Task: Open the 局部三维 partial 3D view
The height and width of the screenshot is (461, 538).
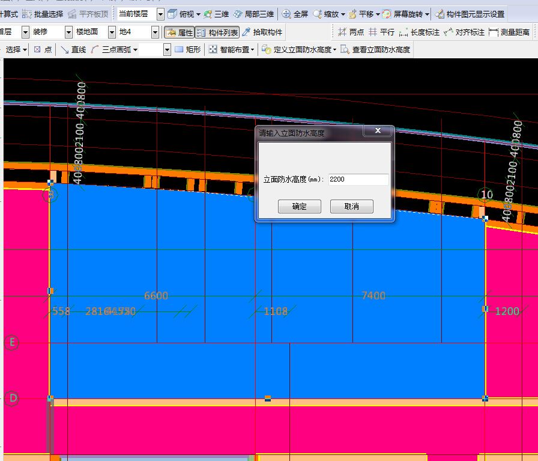Action: pos(253,14)
